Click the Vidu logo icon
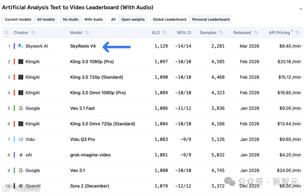 click(x=21, y=139)
